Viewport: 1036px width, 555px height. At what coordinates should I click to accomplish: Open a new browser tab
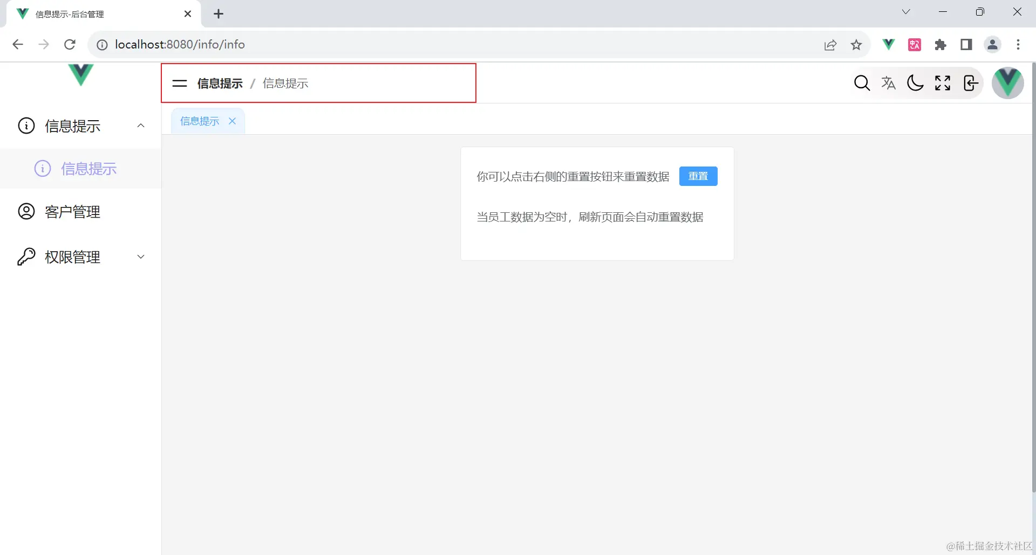(219, 14)
